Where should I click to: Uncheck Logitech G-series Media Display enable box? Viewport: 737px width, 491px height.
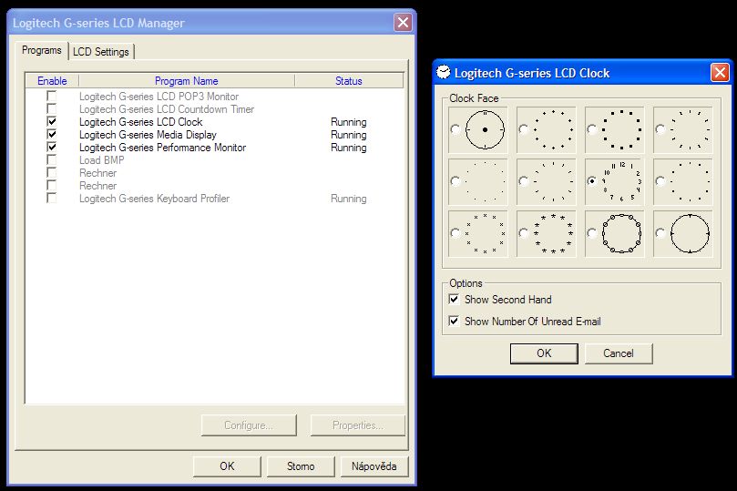[x=52, y=135]
